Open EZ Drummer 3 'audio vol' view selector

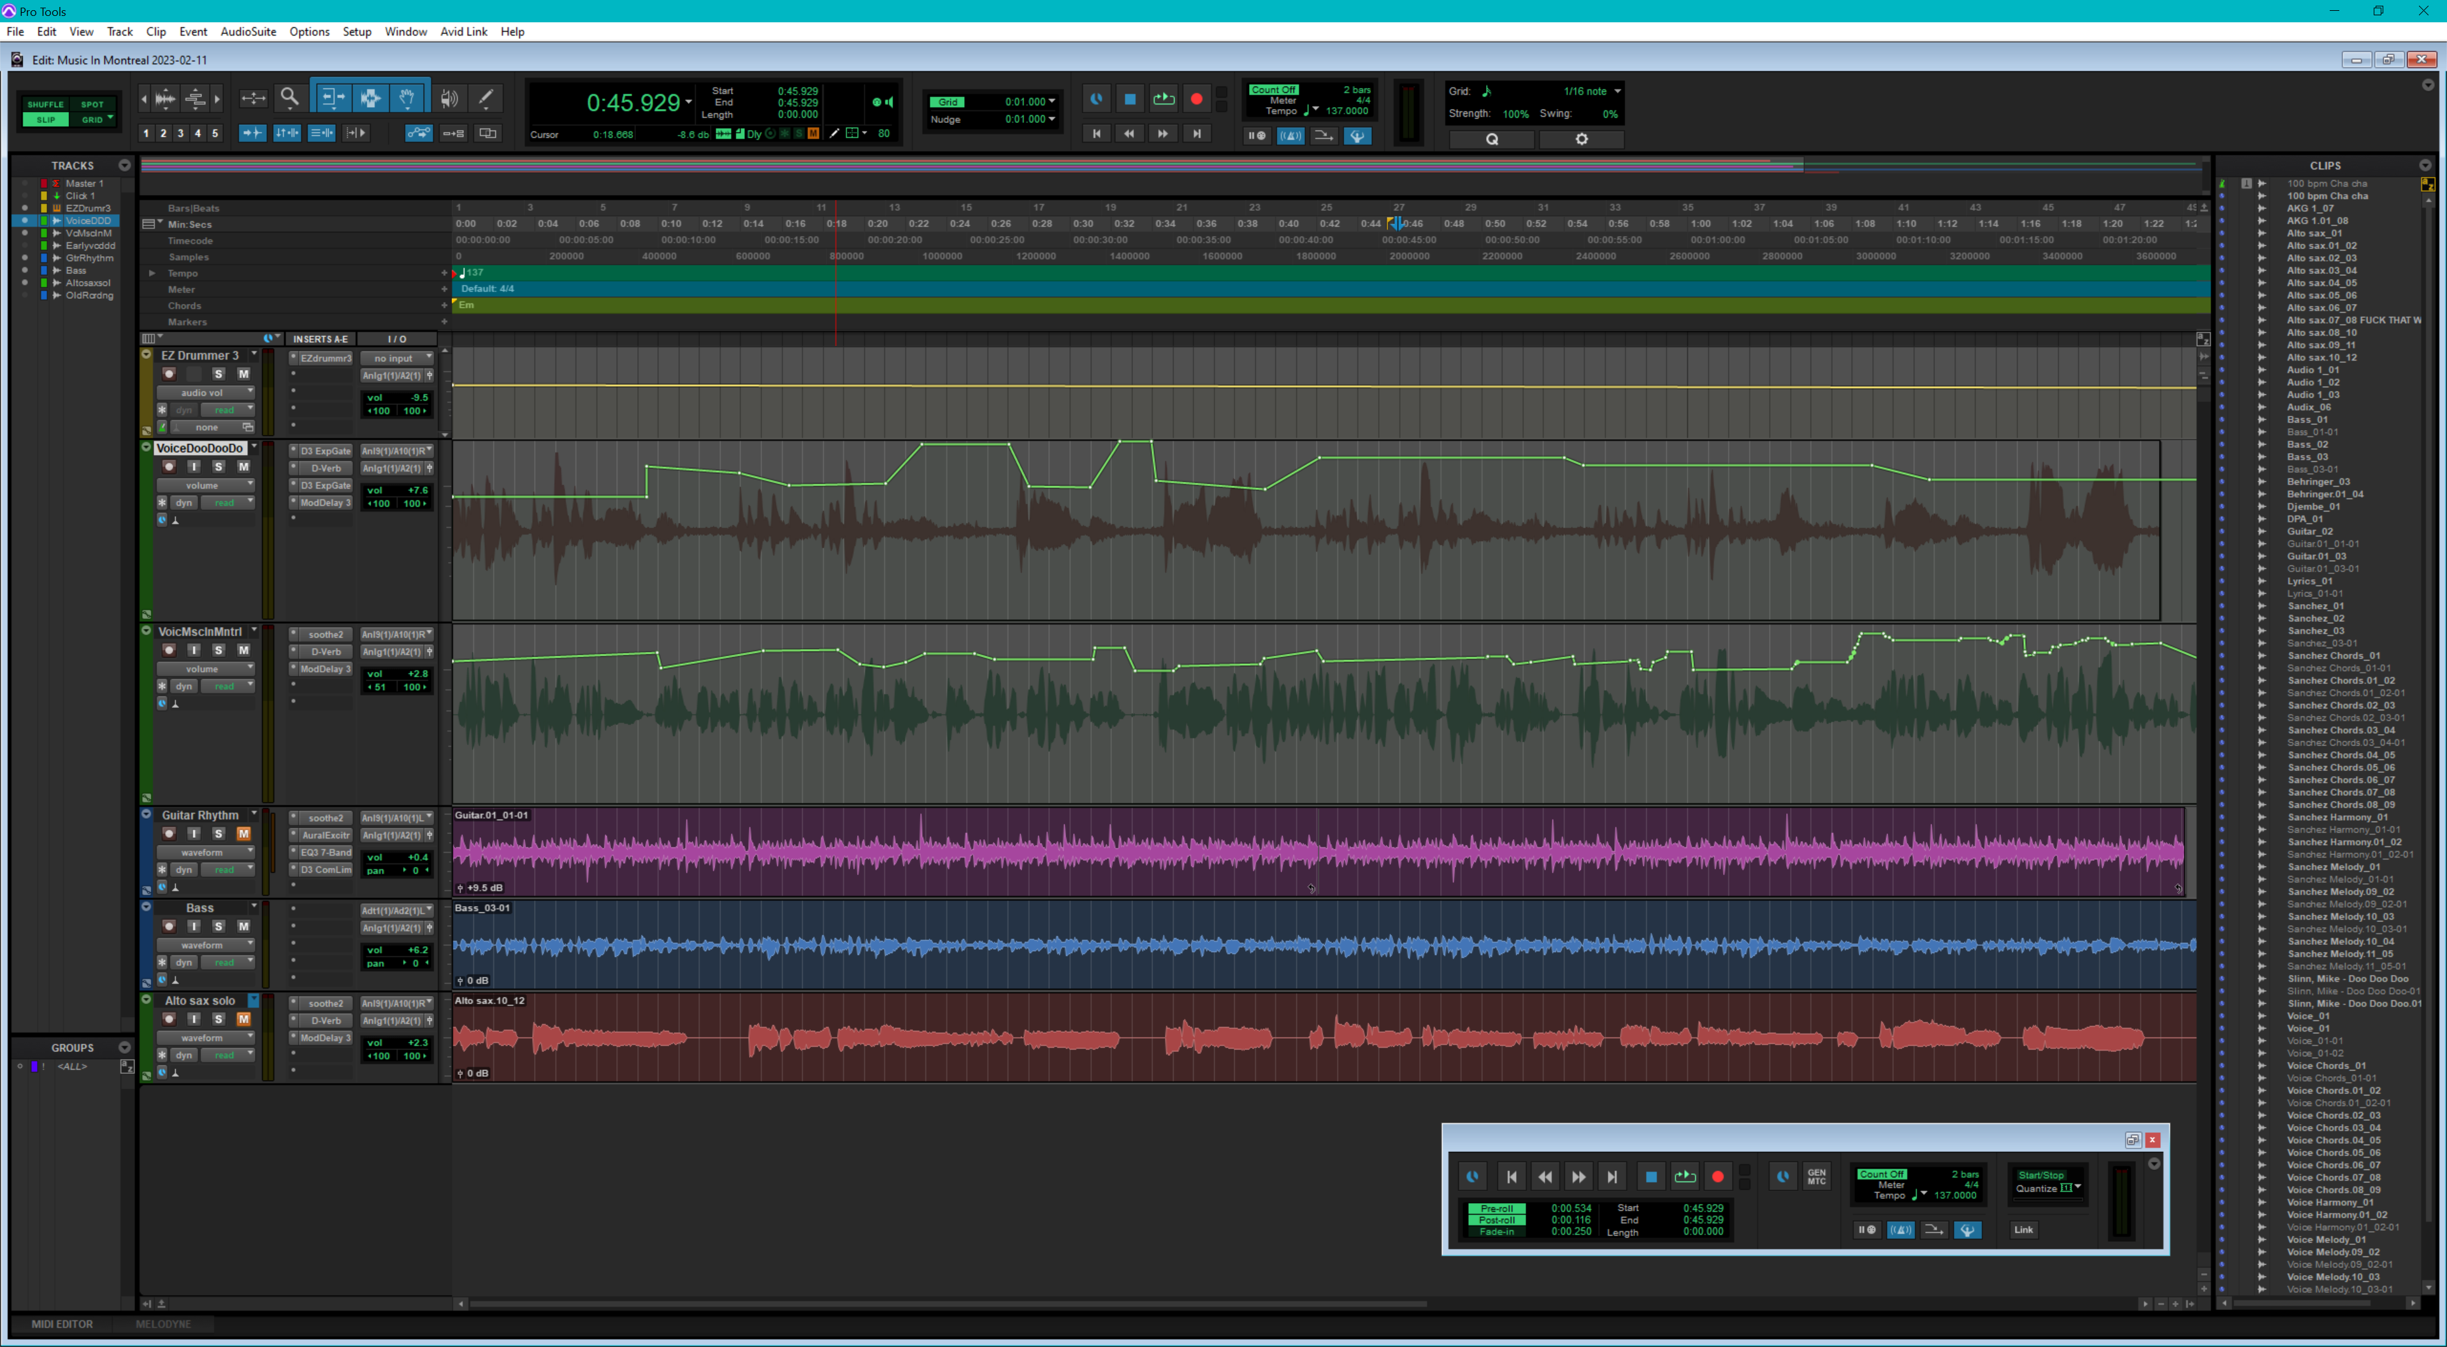pyautogui.click(x=205, y=393)
